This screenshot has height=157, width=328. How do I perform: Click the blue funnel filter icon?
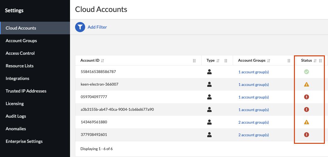tap(80, 27)
